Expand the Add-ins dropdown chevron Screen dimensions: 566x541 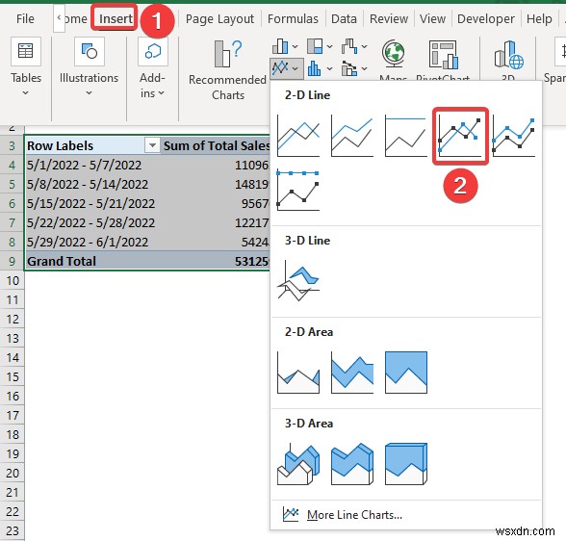161,93
